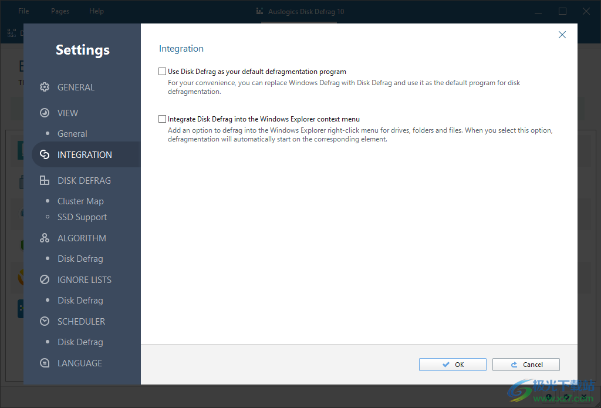Open SCHEDULER settings section
601x408 pixels.
[x=81, y=322]
